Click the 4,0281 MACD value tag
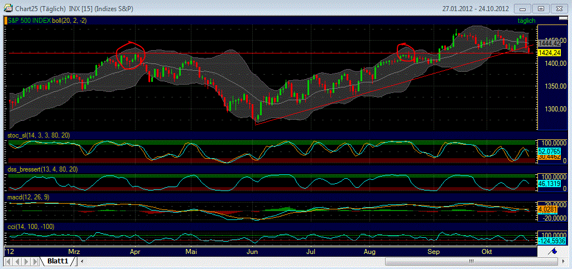This screenshot has height=269, width=572. point(549,209)
